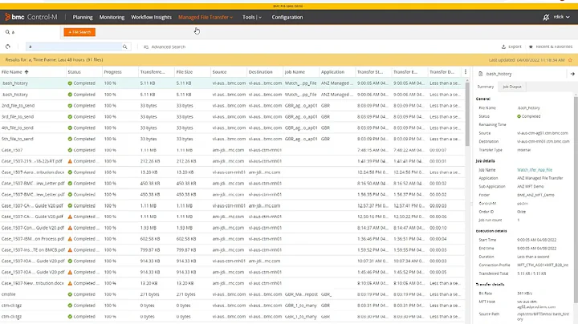This screenshot has width=578, height=324.
Task: Open the Managed File Transfer dropdown
Action: [x=206, y=17]
